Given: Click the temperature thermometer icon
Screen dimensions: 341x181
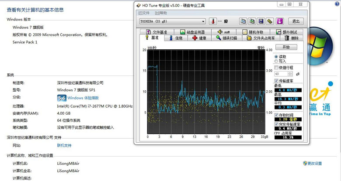Looking at the screenshot, I should point(213,21).
